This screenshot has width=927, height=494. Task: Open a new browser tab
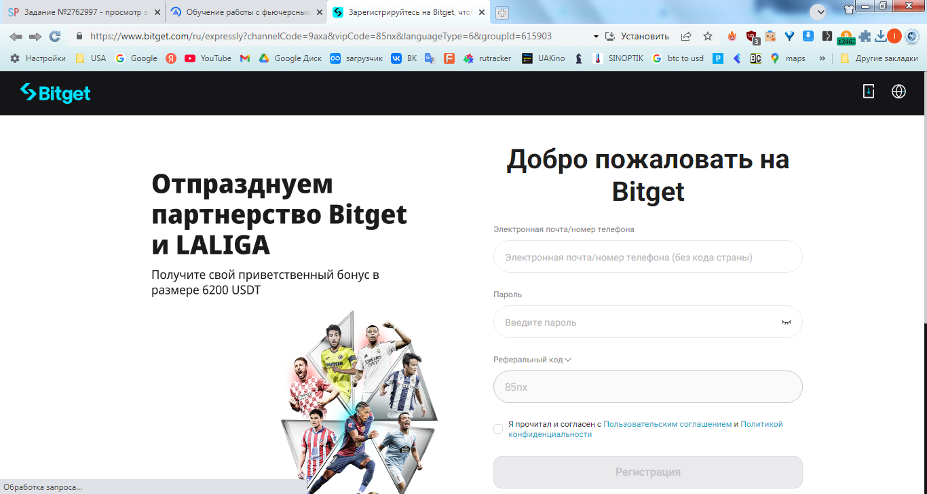(x=502, y=13)
